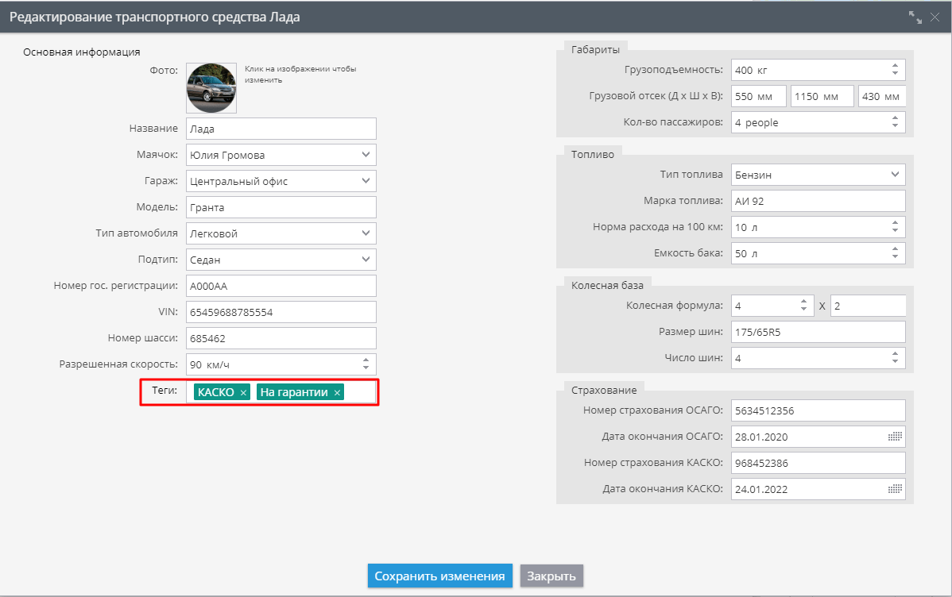Screen dimensions: 952x597
Task: Edit second Колесная формула field value 2
Action: tap(869, 305)
